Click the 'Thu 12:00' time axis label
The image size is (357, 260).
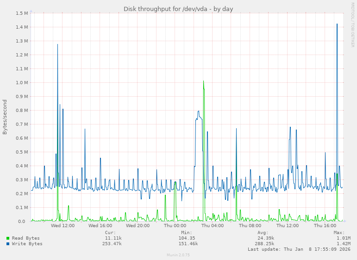click(x=288, y=226)
